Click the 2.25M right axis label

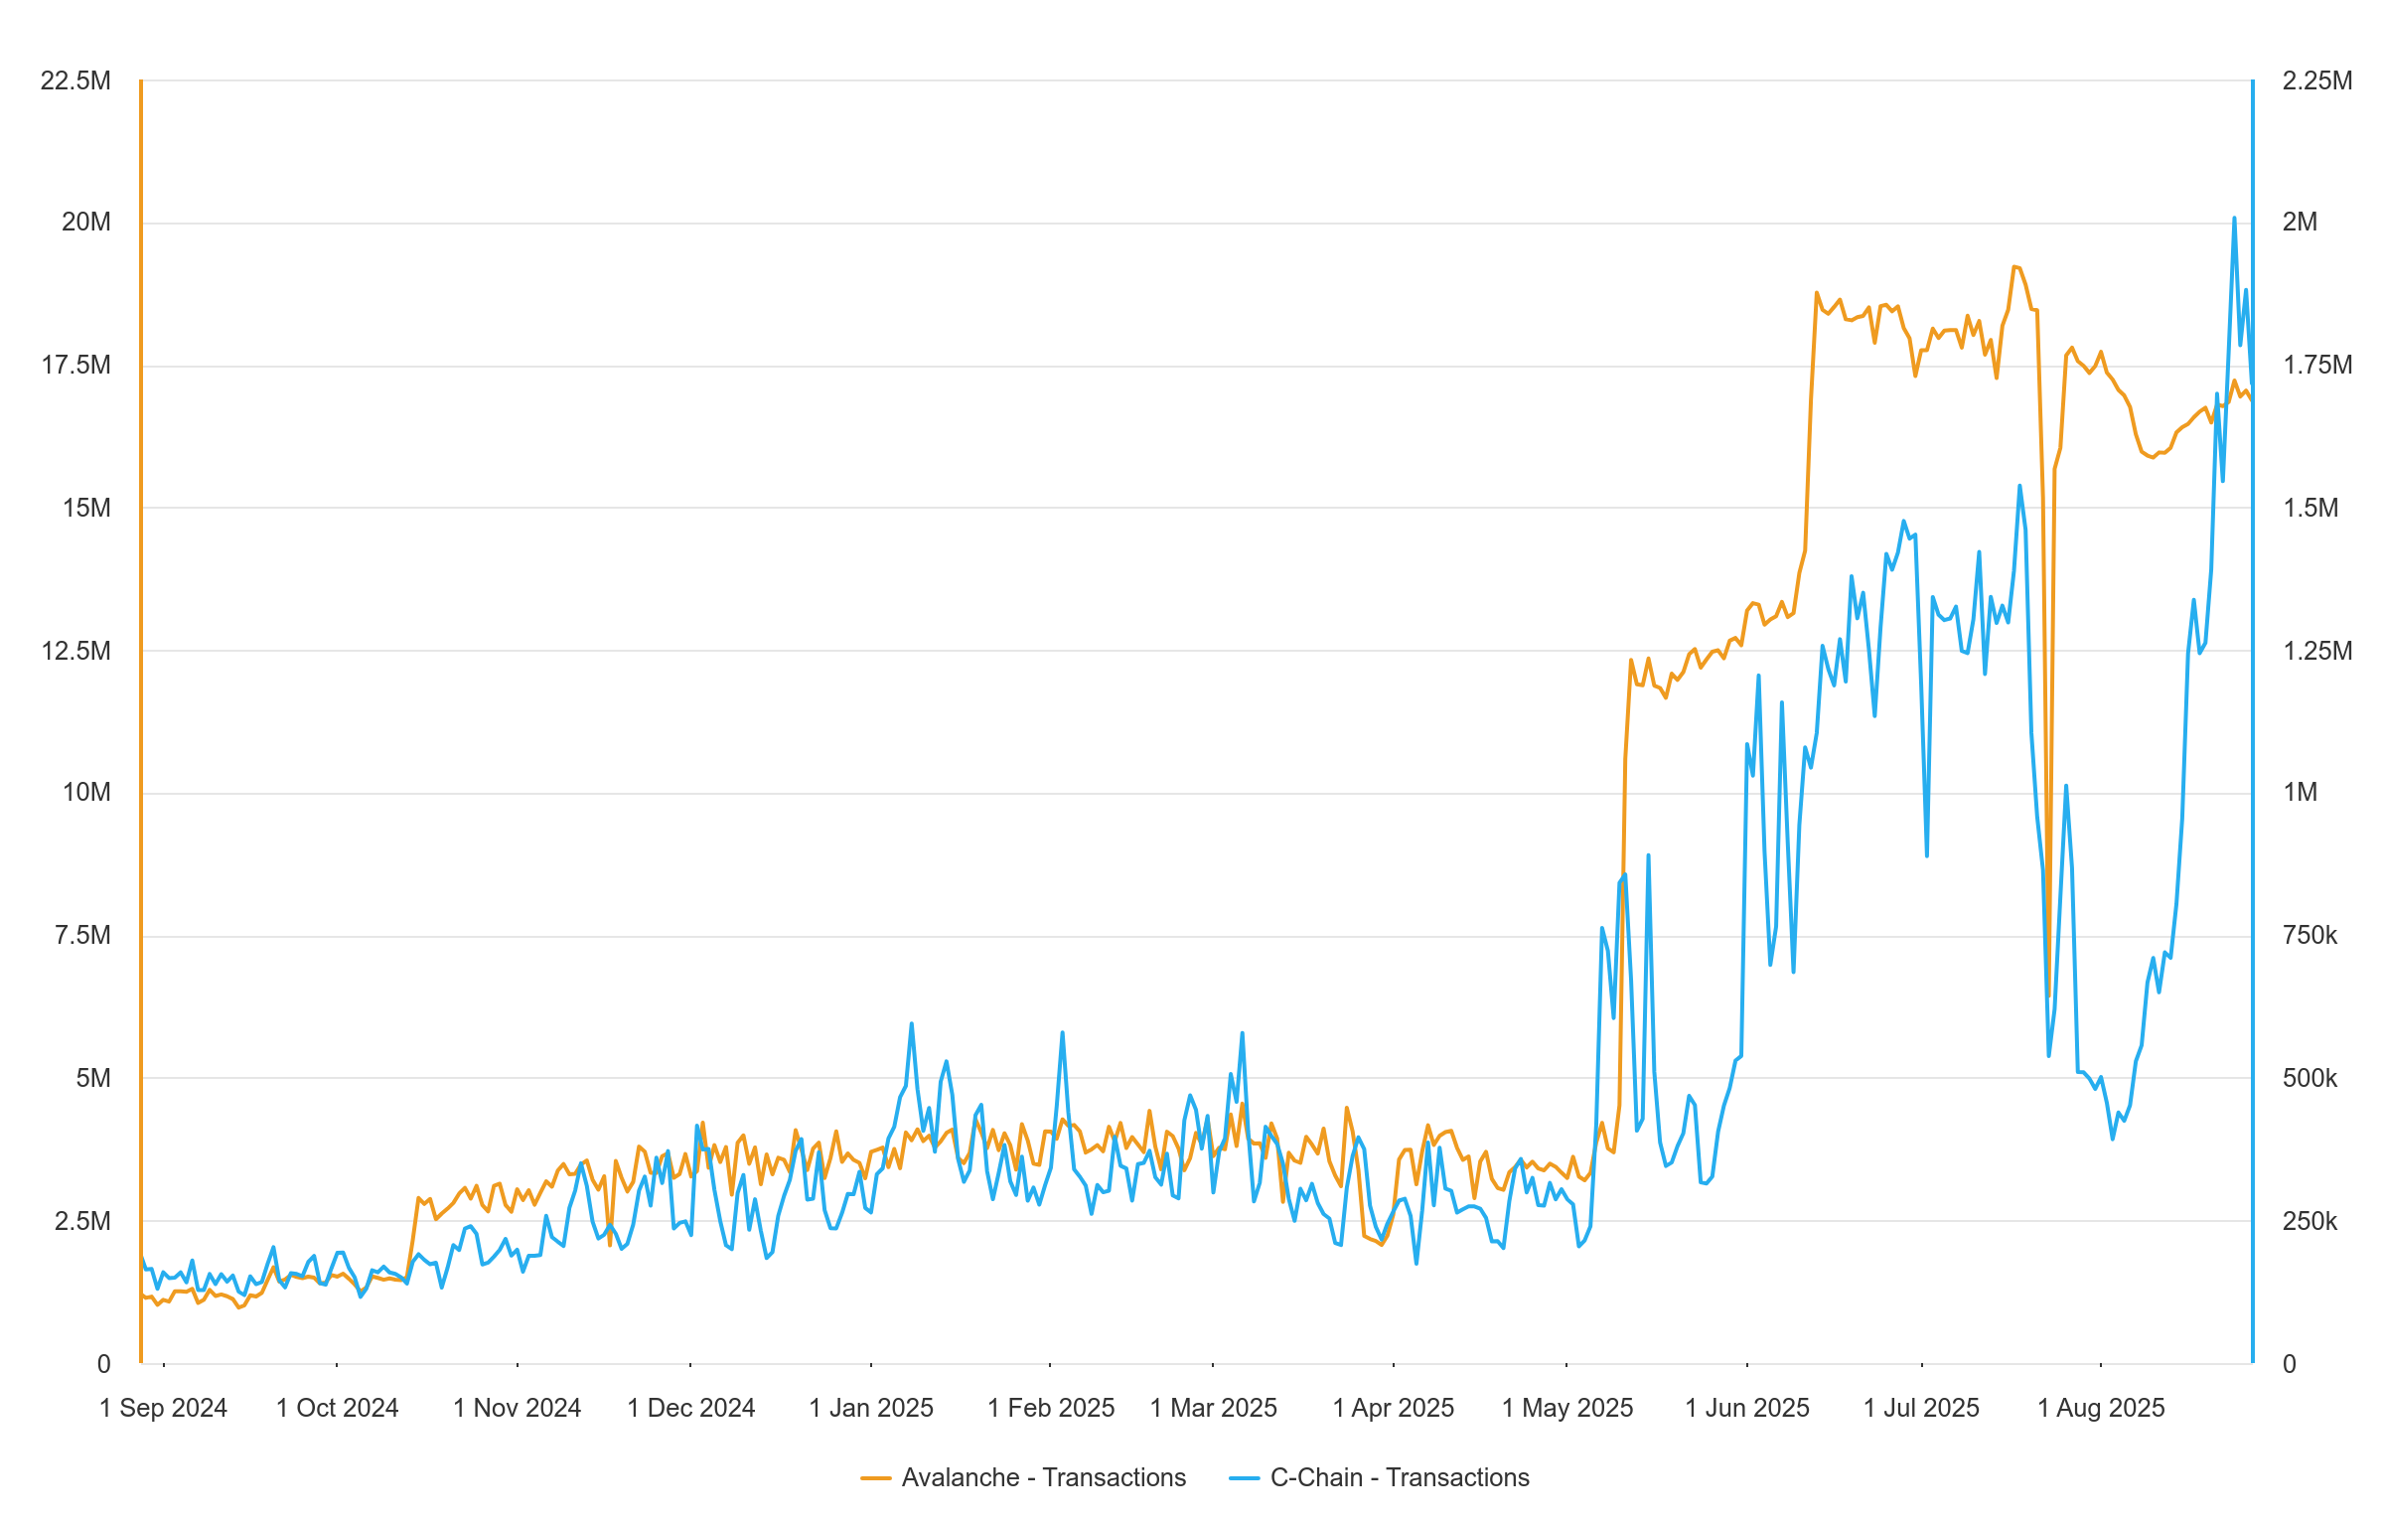tap(2316, 80)
